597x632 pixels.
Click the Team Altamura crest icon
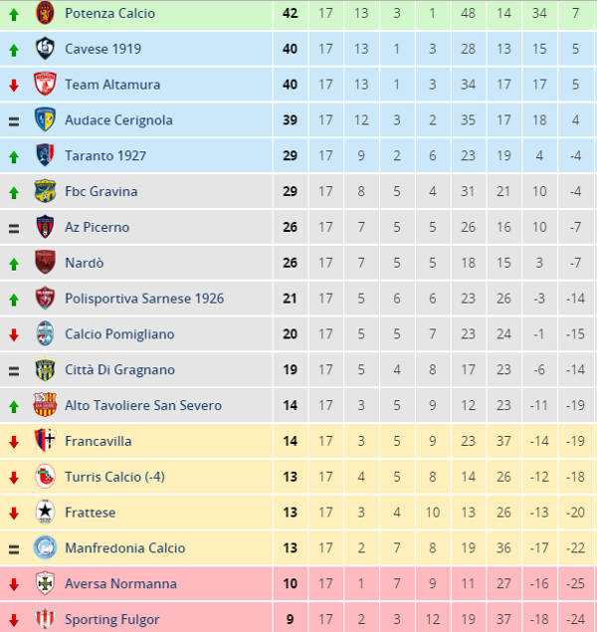[44, 85]
